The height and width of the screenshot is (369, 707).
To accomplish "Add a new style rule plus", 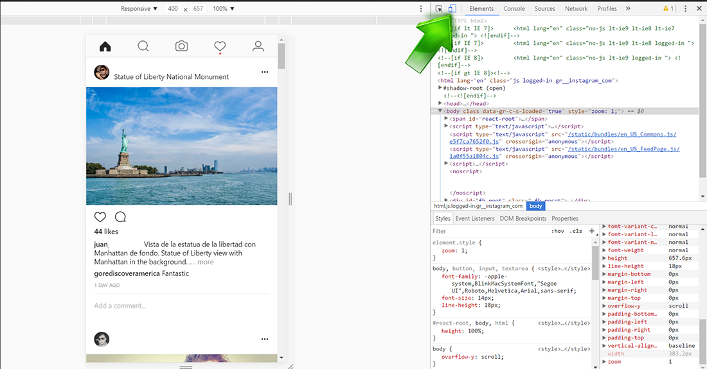I will click(x=591, y=231).
